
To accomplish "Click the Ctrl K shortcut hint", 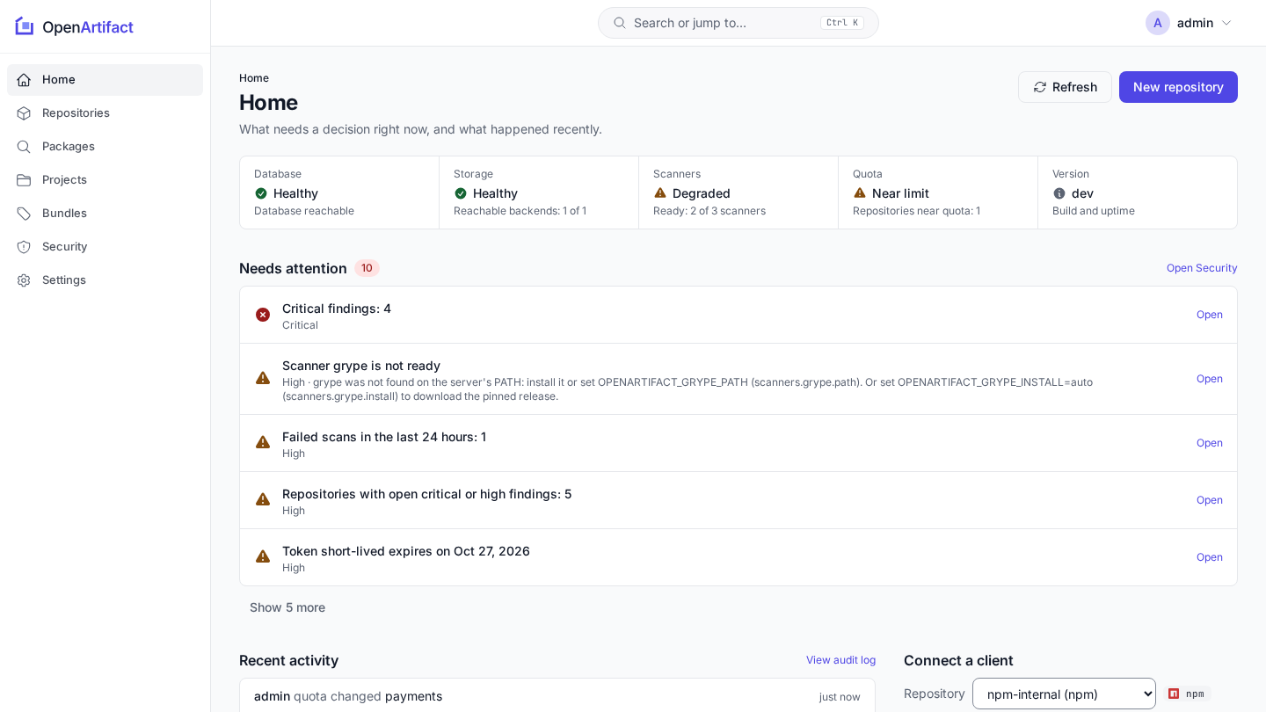I will [842, 23].
